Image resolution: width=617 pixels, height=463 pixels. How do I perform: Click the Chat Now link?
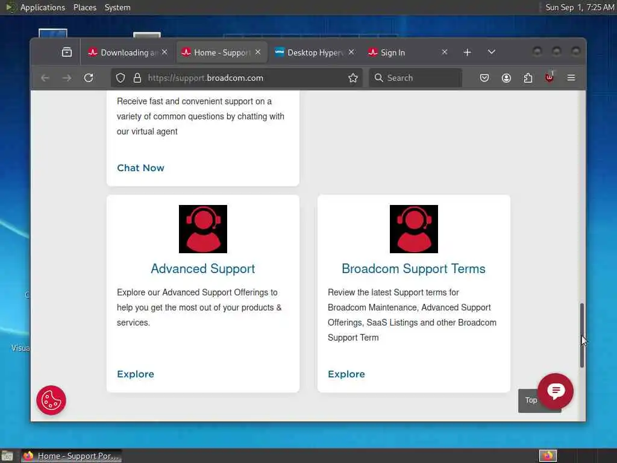[x=140, y=168]
